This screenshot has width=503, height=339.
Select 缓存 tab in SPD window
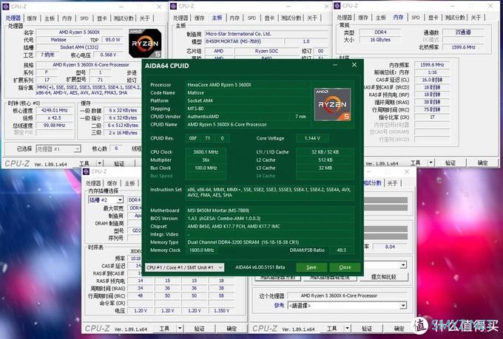tap(112, 183)
